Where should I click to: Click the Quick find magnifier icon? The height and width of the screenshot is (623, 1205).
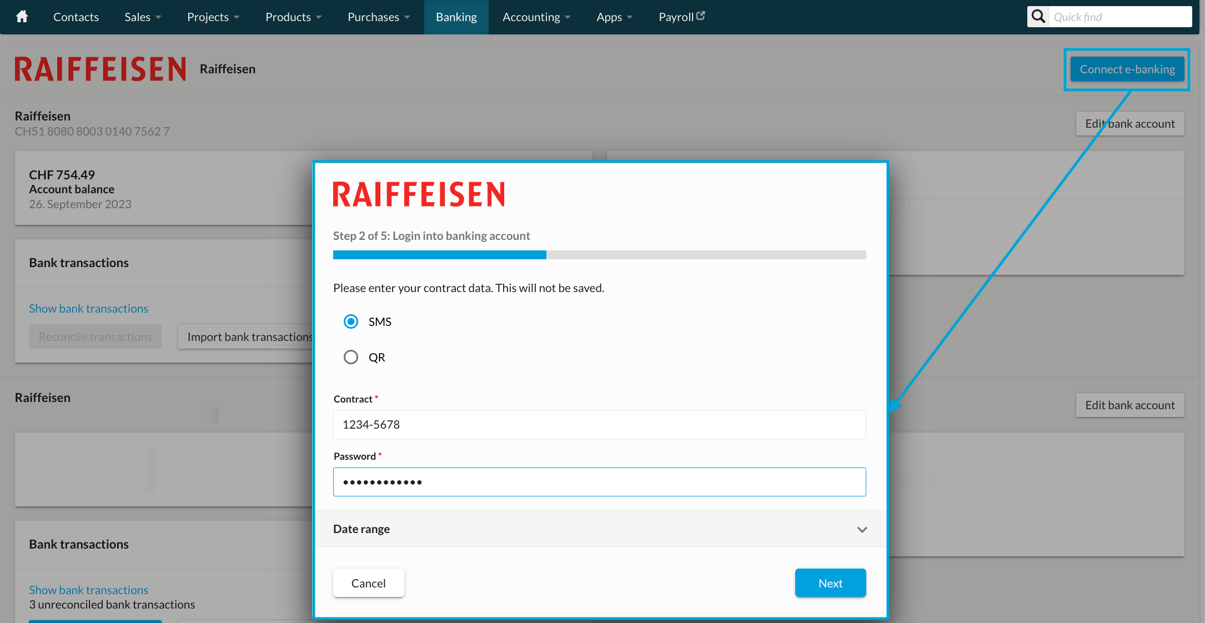point(1038,17)
